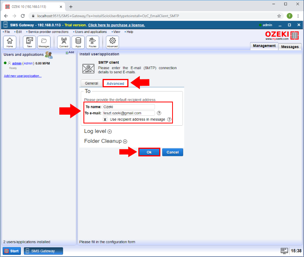
Task: Bookmark this page with the star icon
Action: point(279,16)
